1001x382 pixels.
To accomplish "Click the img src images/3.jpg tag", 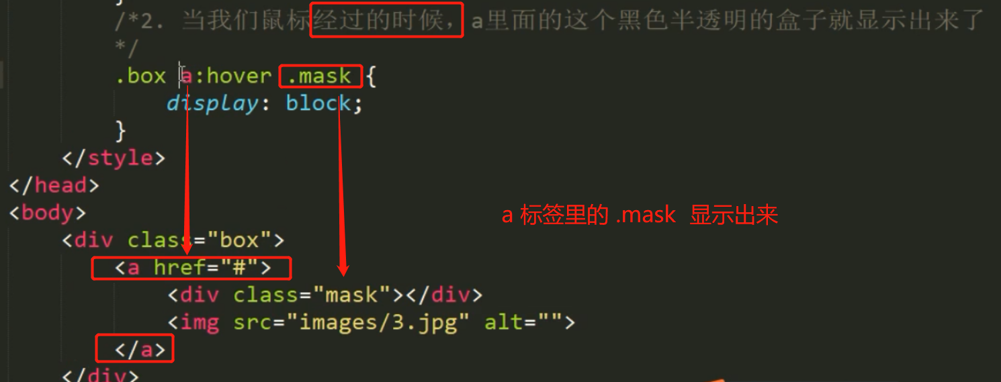I will (372, 323).
